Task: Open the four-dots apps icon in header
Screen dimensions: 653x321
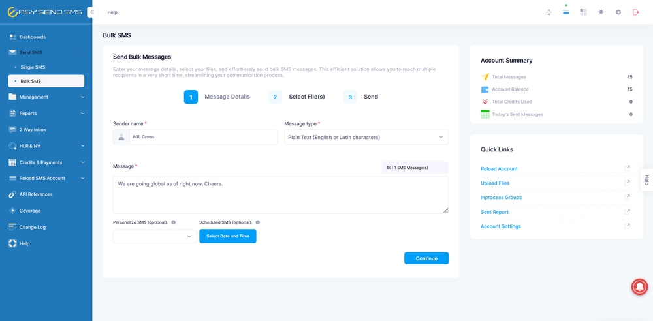Action: tap(549, 12)
